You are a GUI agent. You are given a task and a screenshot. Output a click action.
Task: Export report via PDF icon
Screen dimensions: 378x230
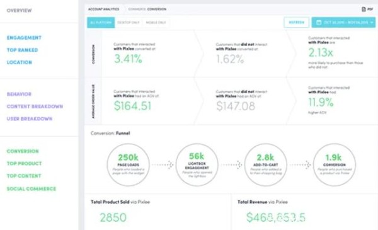click(364, 9)
